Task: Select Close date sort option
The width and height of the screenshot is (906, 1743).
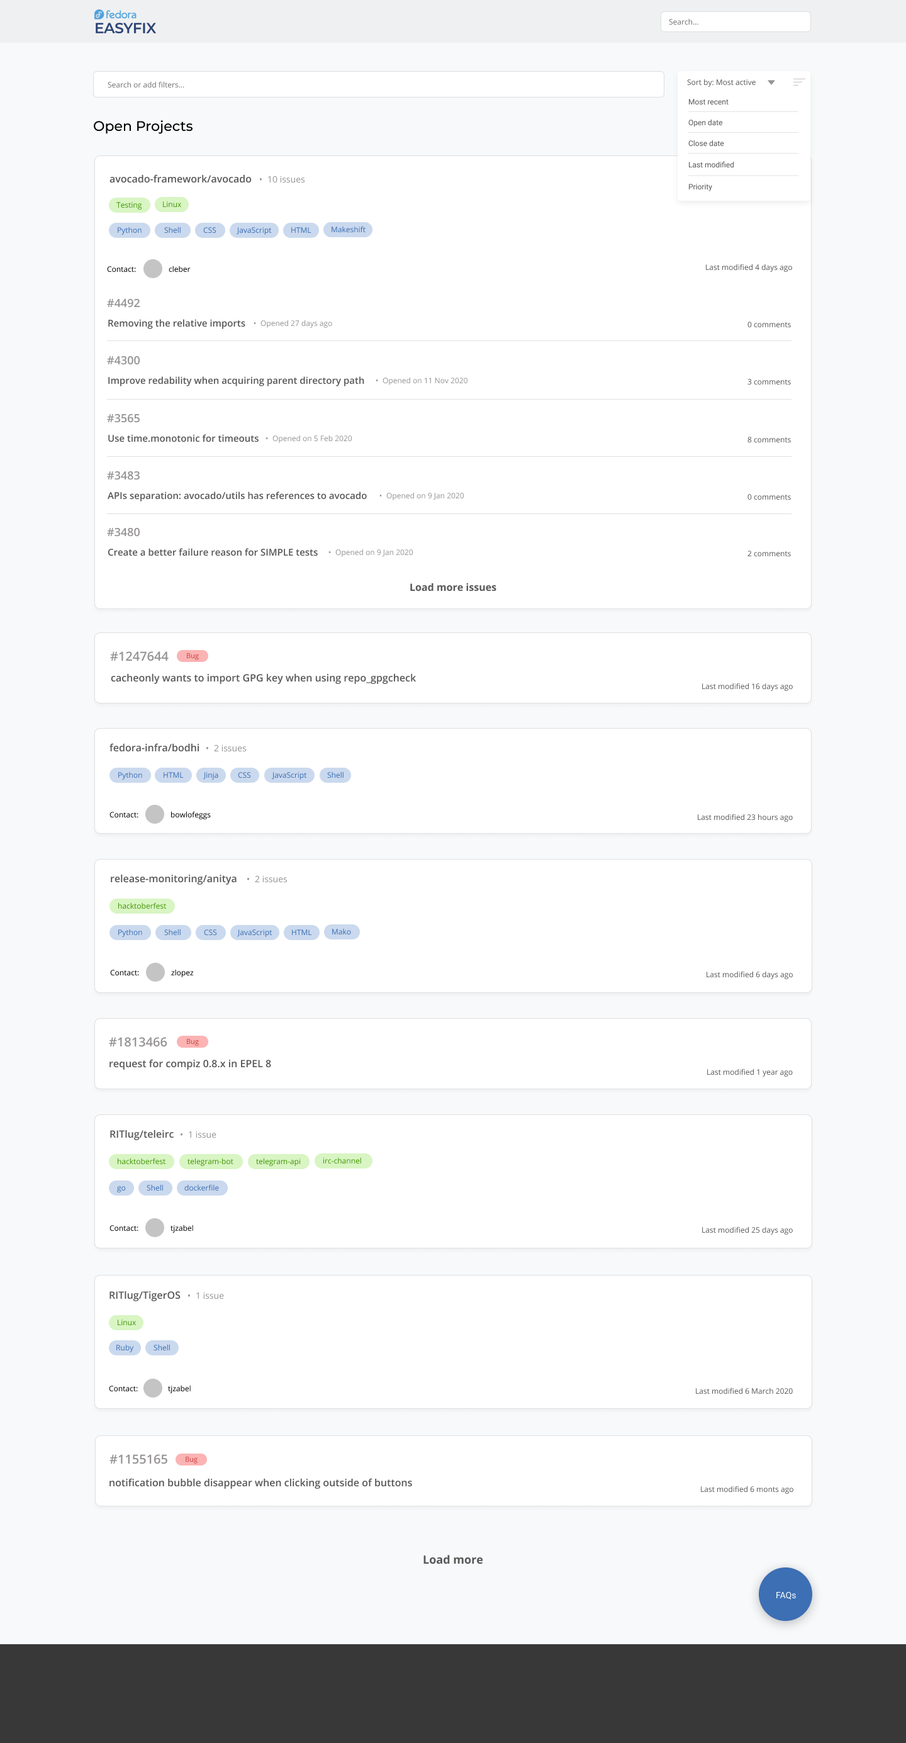Action: [x=706, y=143]
